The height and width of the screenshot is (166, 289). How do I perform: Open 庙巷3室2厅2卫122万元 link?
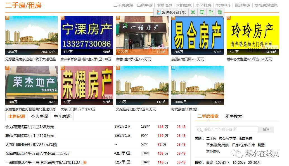point(134,59)
